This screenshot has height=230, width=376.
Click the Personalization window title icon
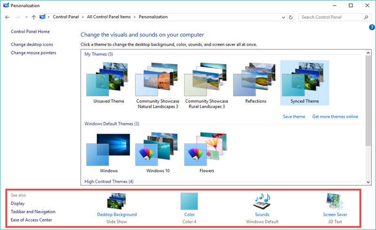coord(6,5)
